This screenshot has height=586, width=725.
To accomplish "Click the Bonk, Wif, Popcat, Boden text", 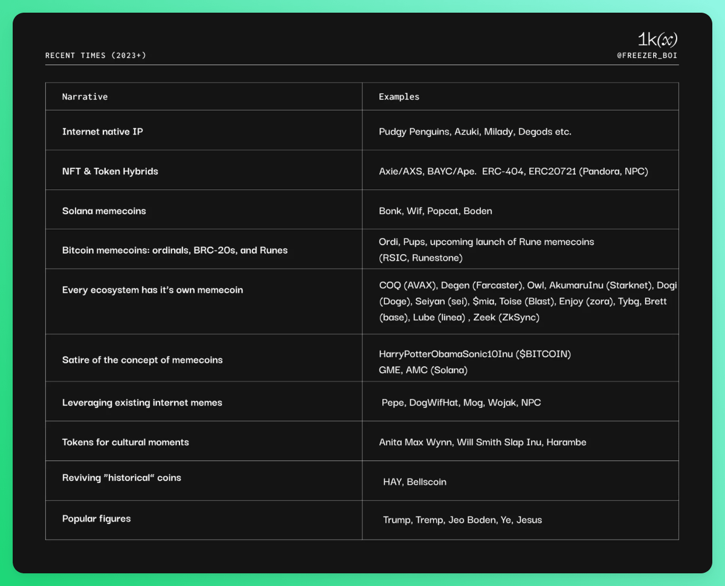I will (x=435, y=211).
